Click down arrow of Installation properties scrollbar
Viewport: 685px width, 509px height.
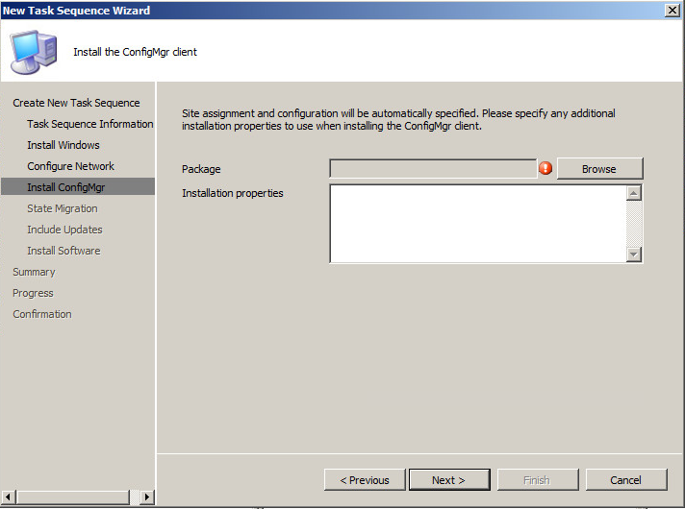tap(633, 254)
